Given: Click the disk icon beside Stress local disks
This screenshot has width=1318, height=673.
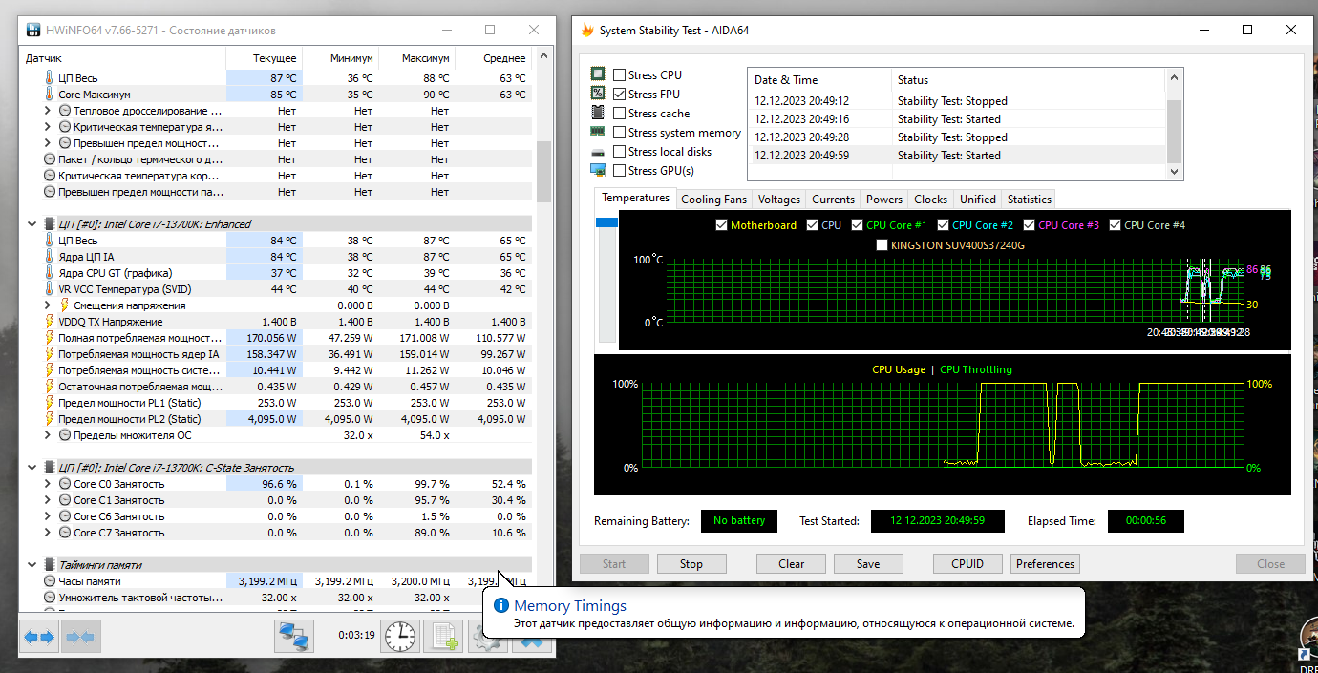Looking at the screenshot, I should click(x=598, y=152).
